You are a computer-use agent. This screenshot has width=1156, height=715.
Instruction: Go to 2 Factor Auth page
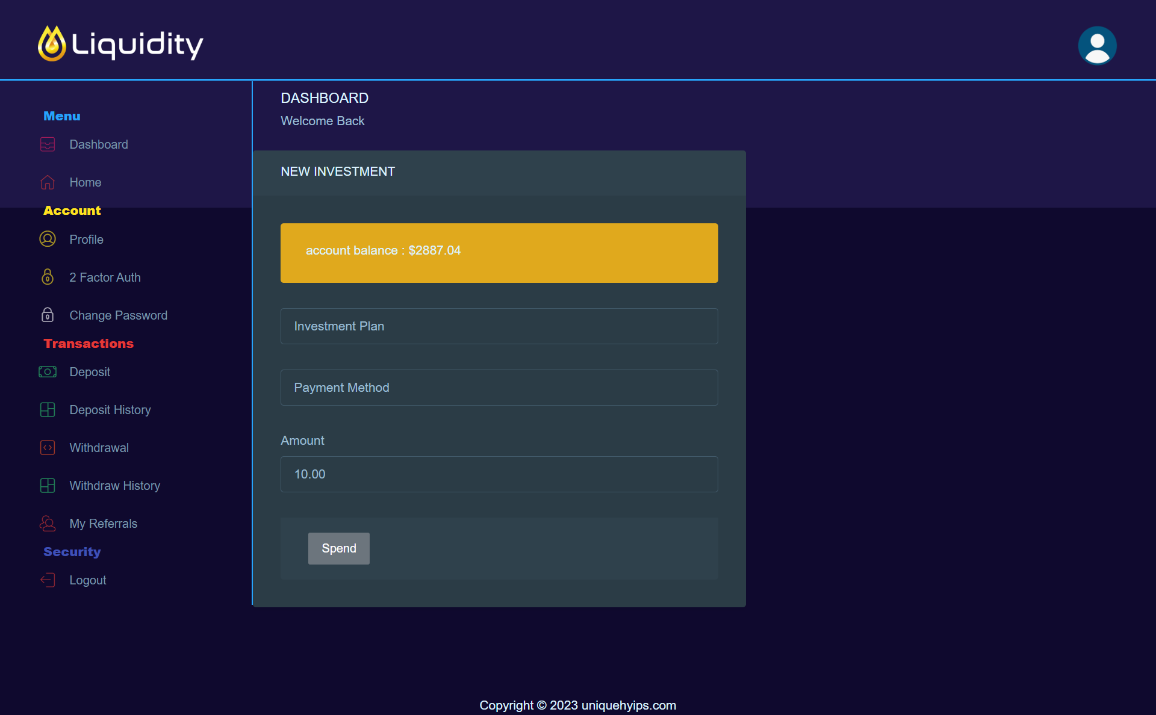105,277
